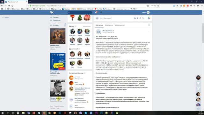This screenshot has width=204, height=115.
Task: Open the "social network" bookmarks folder
Action: point(45,9)
